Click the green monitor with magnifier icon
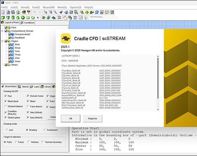This screenshot has width=197, height=156. click(x=76, y=12)
